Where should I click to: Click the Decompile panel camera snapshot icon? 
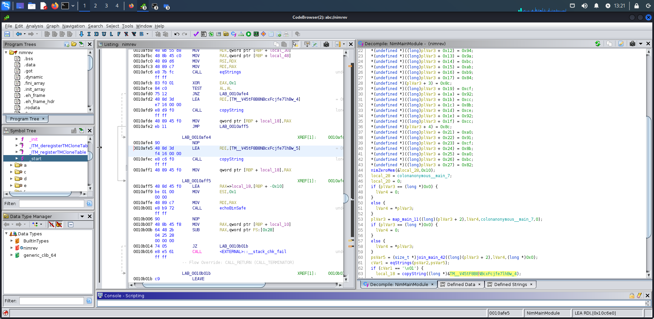click(633, 44)
